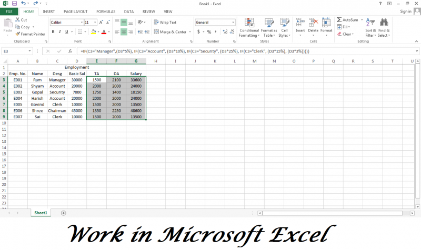Click inside the formula bar text
The width and height of the screenshot is (421, 250).
[195, 51]
